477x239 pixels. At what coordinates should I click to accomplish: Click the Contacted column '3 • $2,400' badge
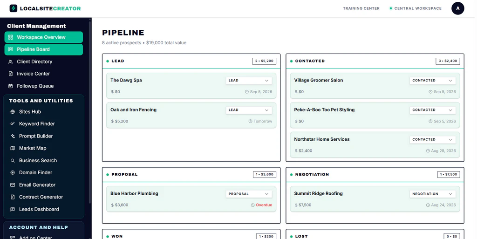448,61
